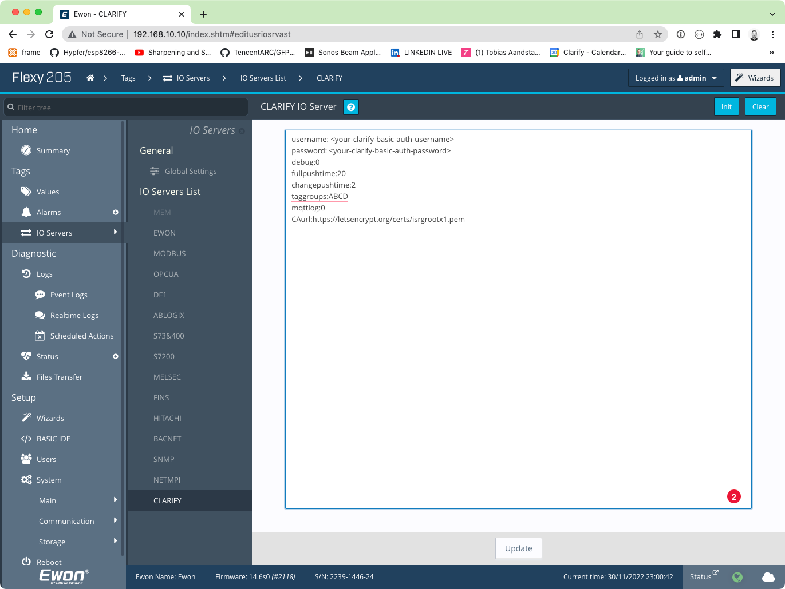Screen dimensions: 785x589
Task: Select EWON in the IO Servers List
Action: pos(164,233)
